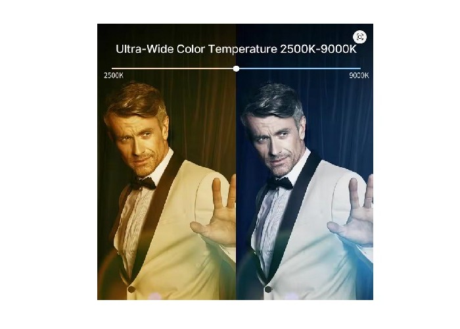Click the blue right slider track

[x=300, y=68]
